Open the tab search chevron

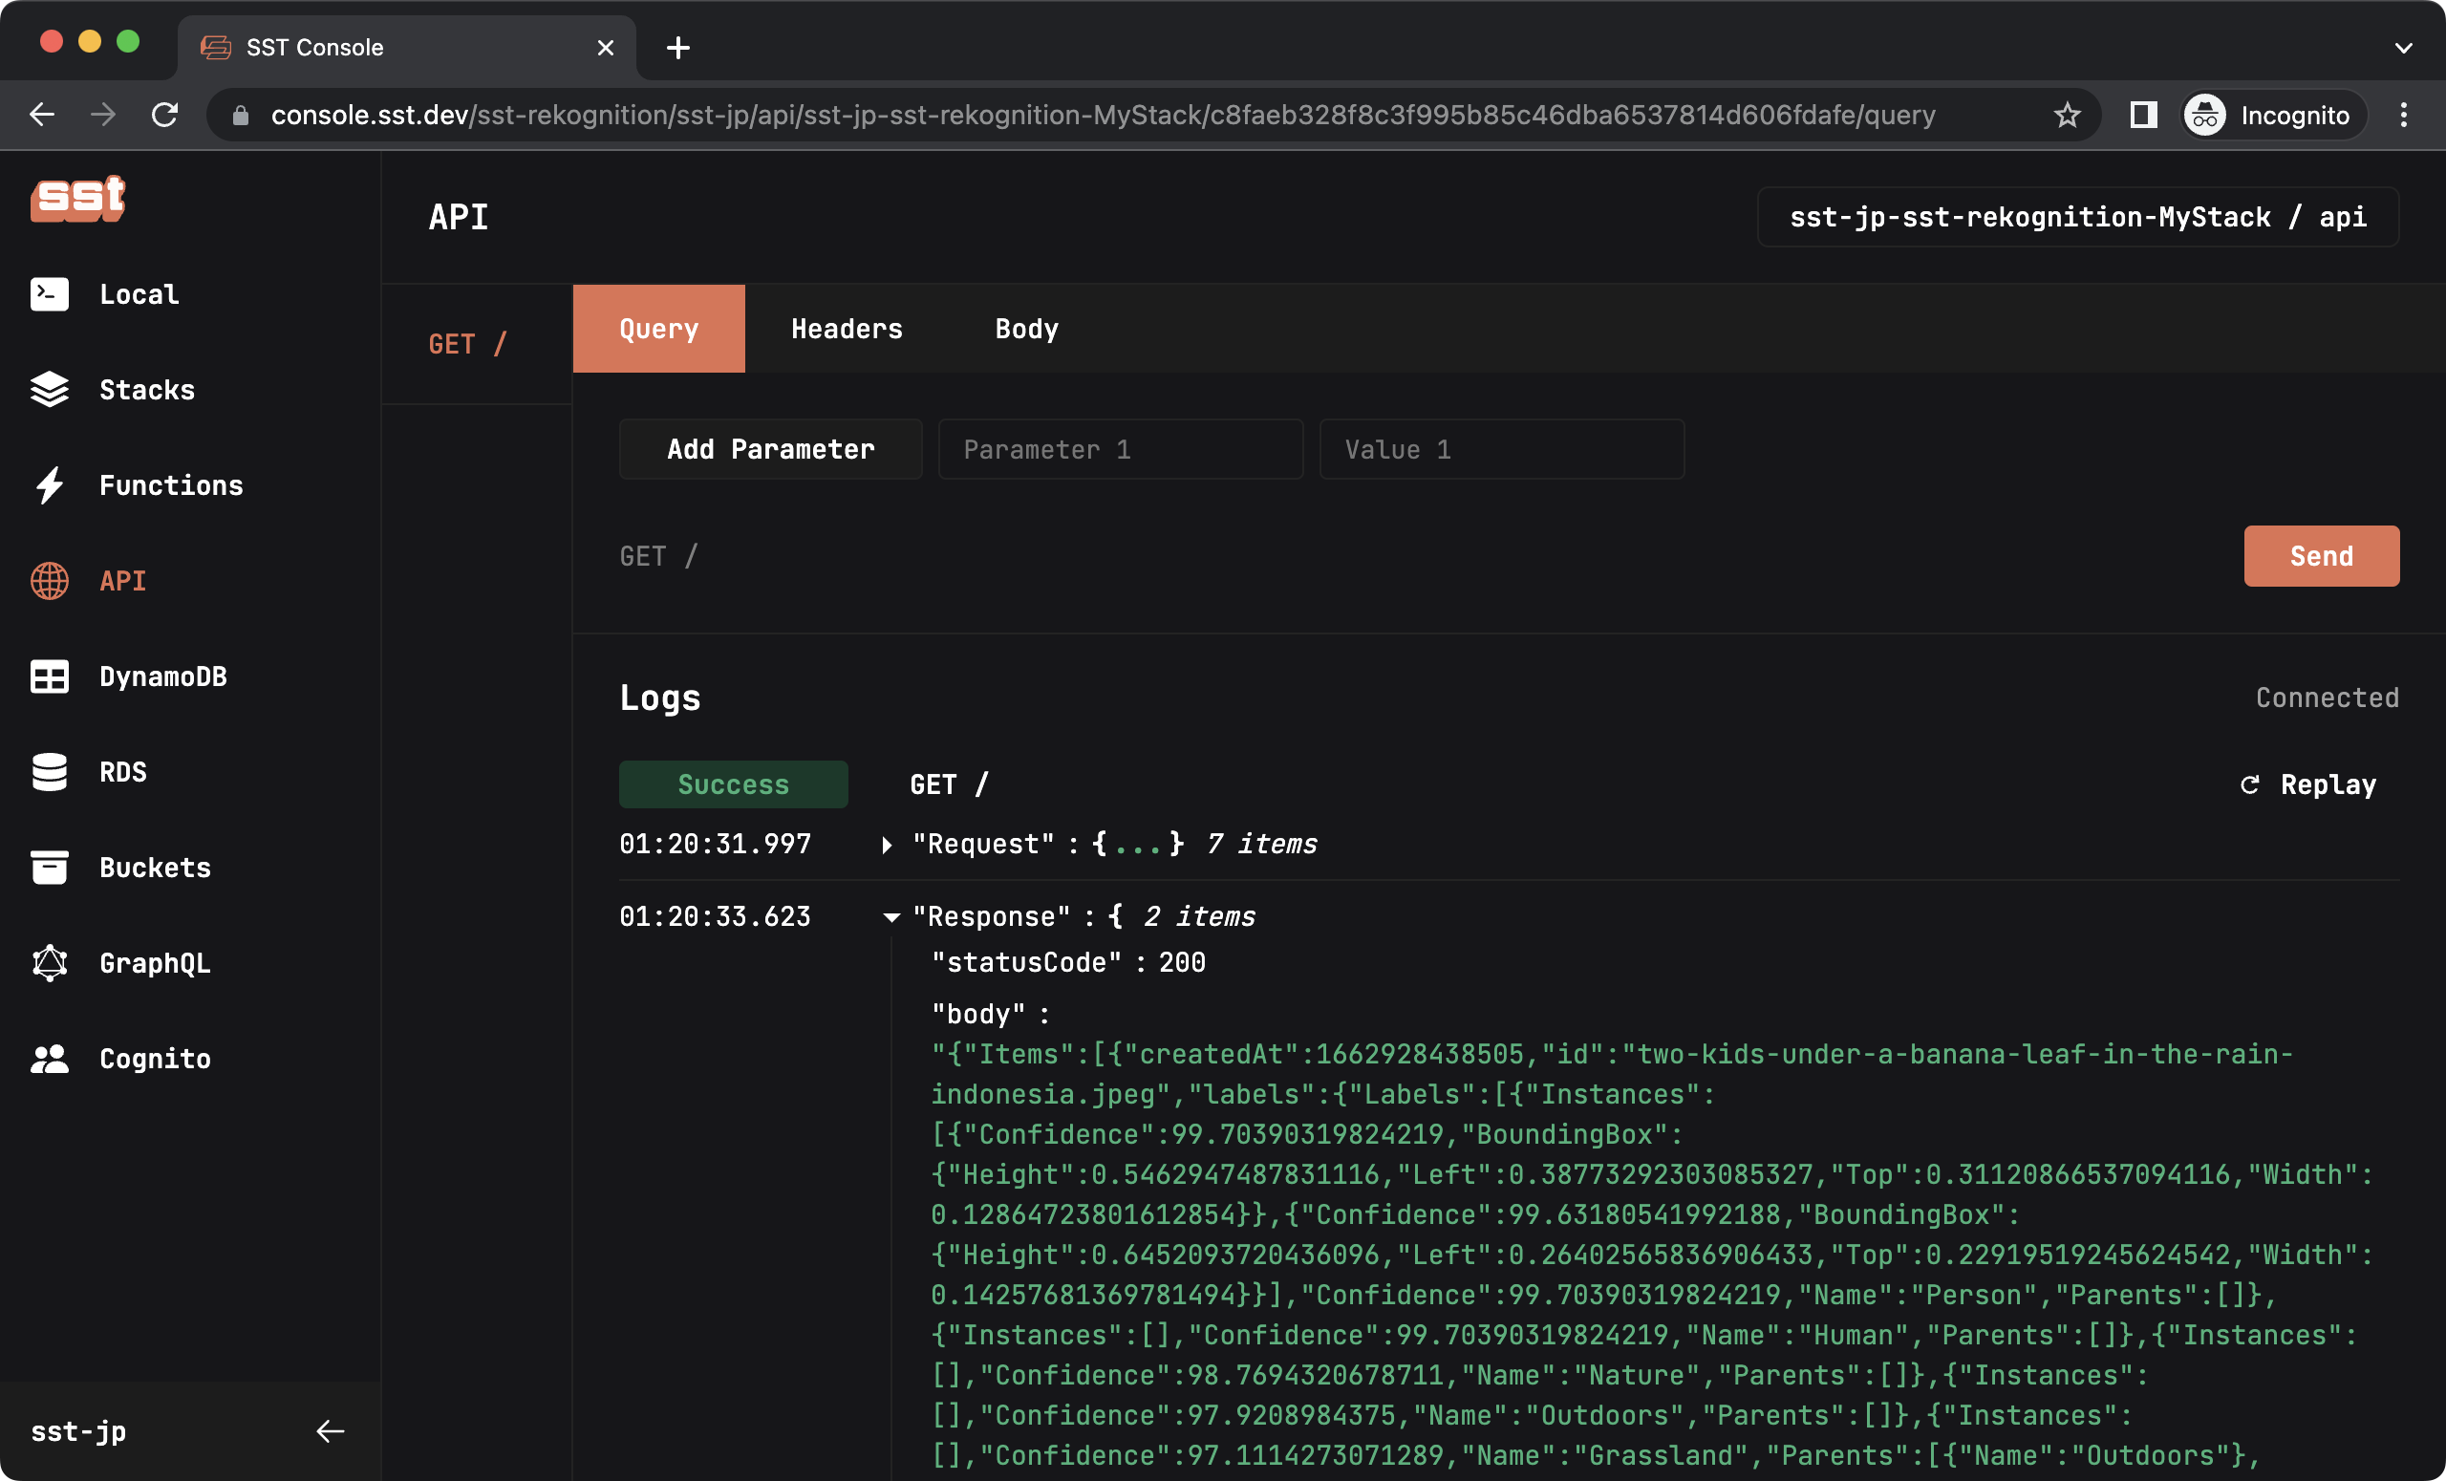click(x=2403, y=48)
